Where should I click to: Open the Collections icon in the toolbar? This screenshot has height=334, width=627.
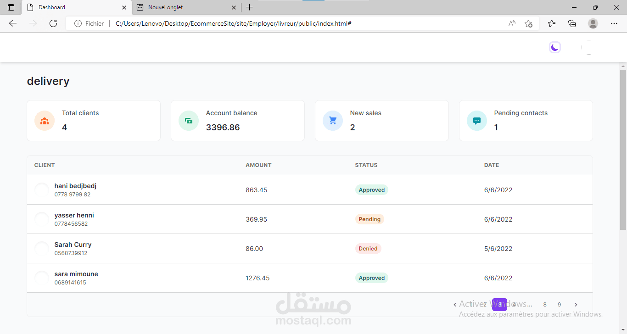click(x=572, y=23)
